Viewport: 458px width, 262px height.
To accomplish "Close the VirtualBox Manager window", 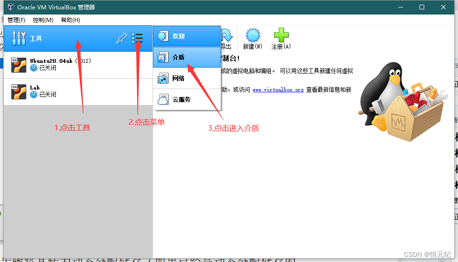I will 443,7.
